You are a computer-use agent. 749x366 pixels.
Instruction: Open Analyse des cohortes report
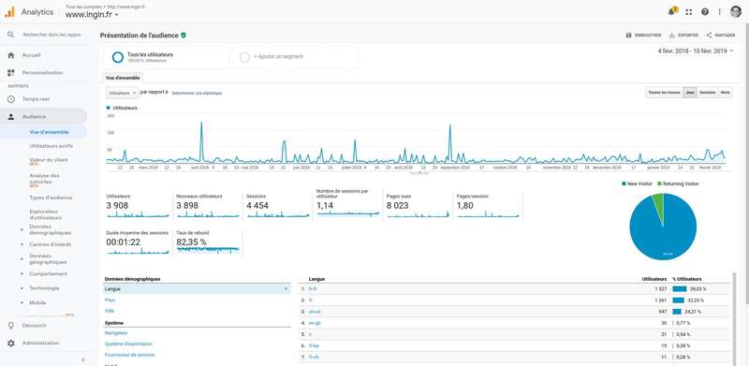point(44,179)
